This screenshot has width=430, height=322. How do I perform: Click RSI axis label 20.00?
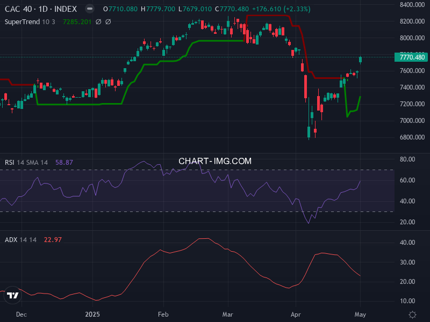[407, 222]
